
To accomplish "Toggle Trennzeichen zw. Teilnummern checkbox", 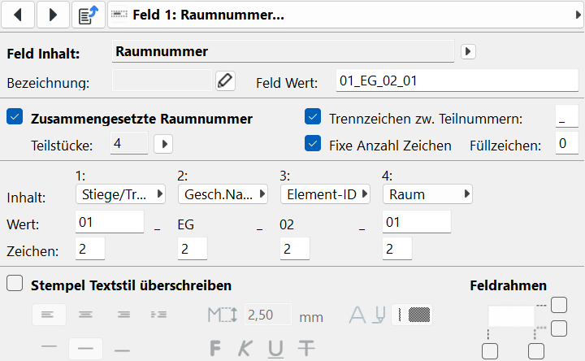I will click(313, 117).
